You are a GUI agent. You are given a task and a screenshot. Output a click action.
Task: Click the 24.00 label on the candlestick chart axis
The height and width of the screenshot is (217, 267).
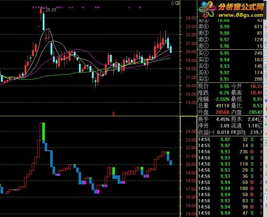click(x=191, y=18)
